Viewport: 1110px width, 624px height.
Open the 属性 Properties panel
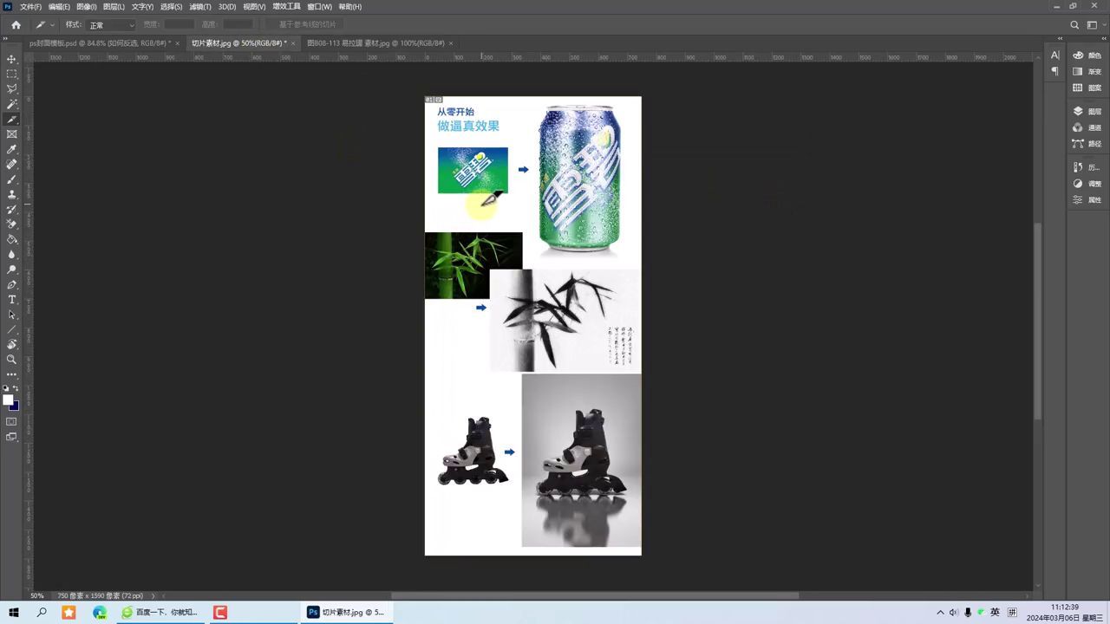(x=1087, y=200)
